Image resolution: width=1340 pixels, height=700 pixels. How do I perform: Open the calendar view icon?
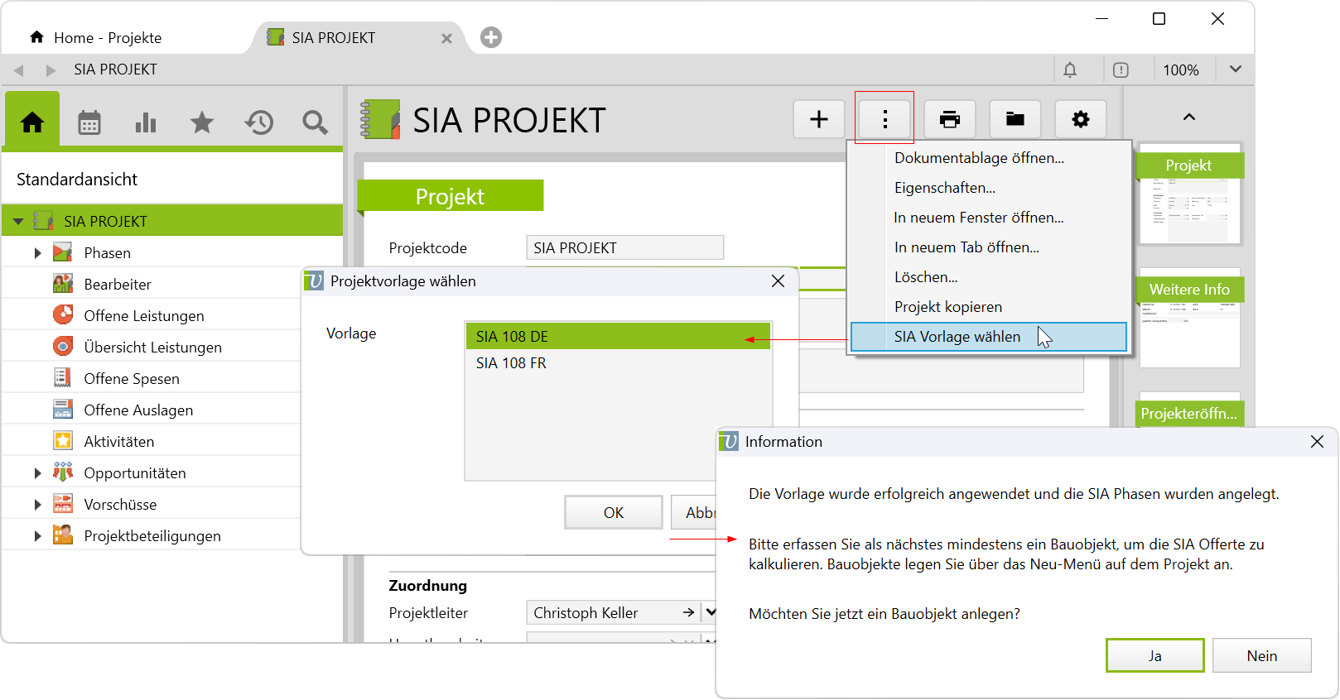tap(89, 122)
